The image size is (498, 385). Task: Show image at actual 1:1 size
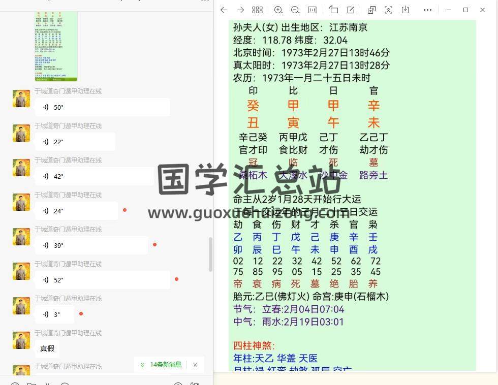click(312, 10)
